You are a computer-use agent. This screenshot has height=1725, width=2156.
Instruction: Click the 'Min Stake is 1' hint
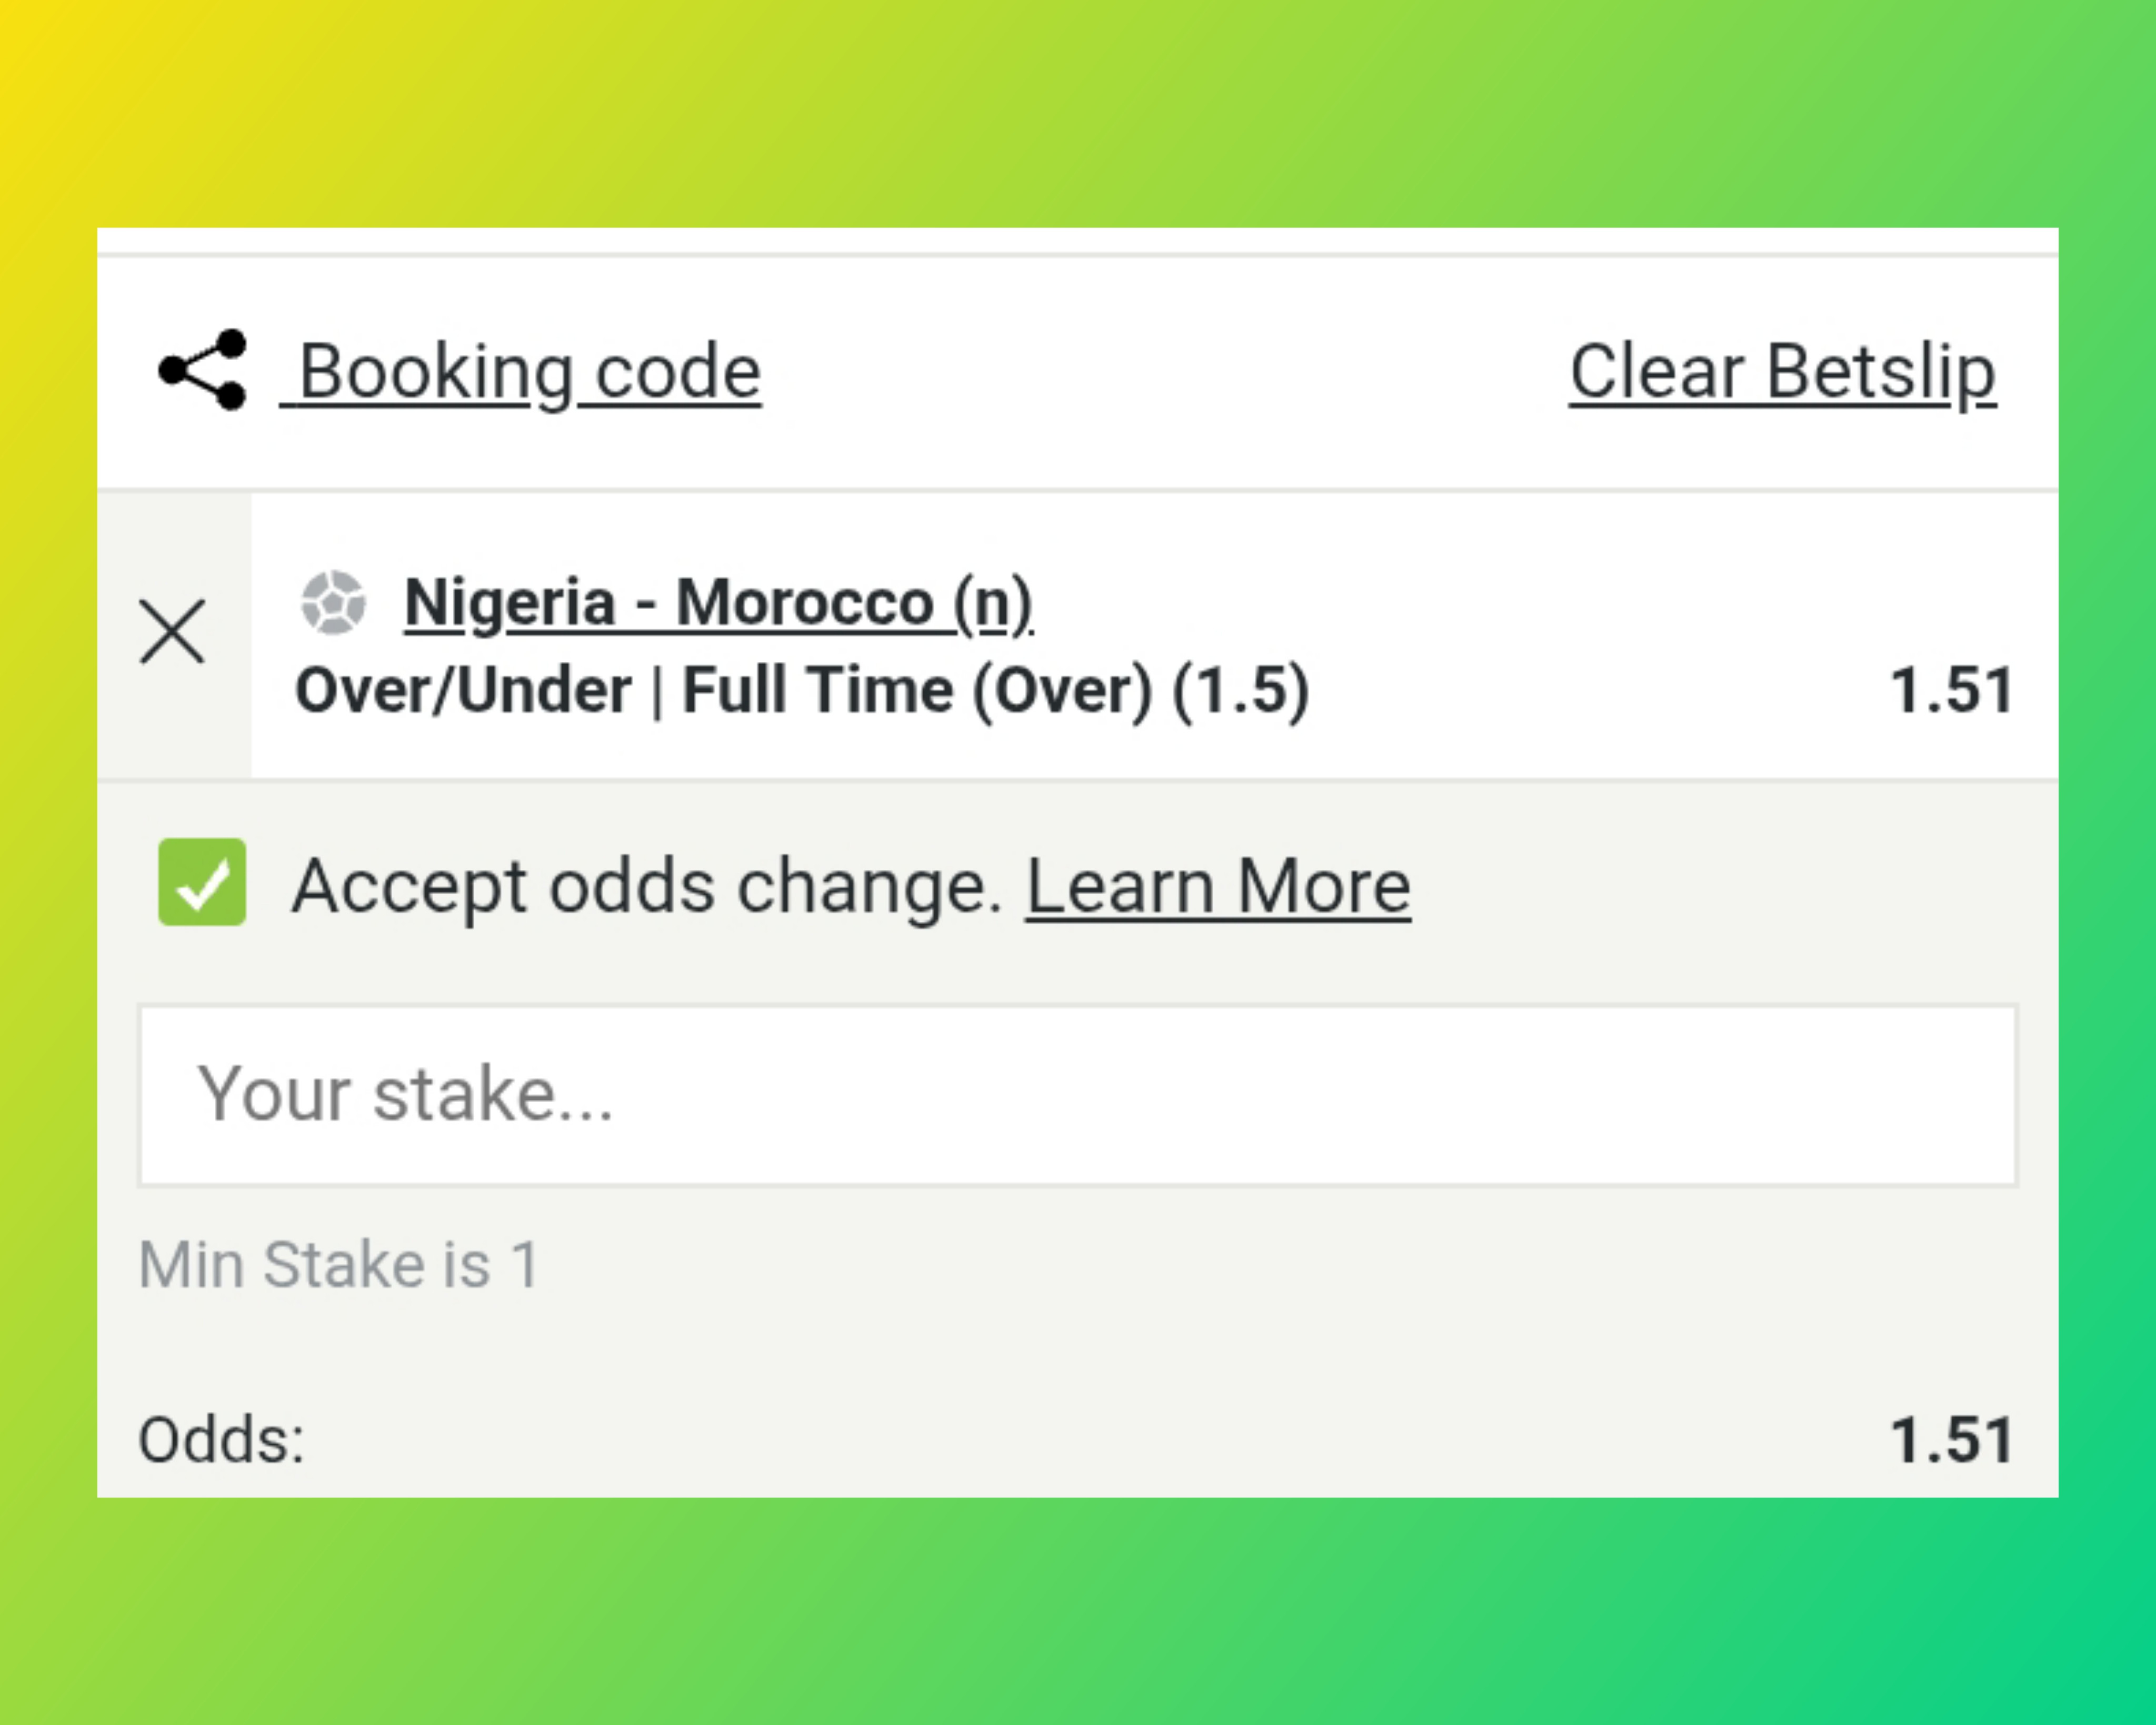point(339,1265)
